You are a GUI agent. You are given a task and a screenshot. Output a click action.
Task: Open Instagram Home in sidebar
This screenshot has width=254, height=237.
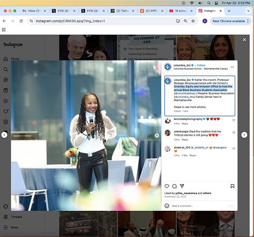coord(11,58)
